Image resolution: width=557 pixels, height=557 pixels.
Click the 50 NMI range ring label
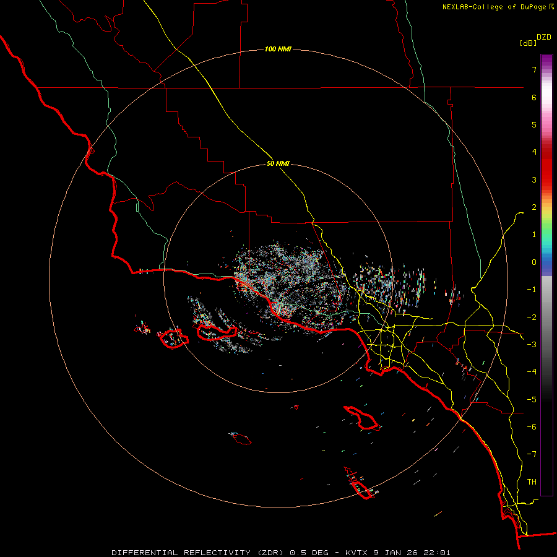[278, 163]
